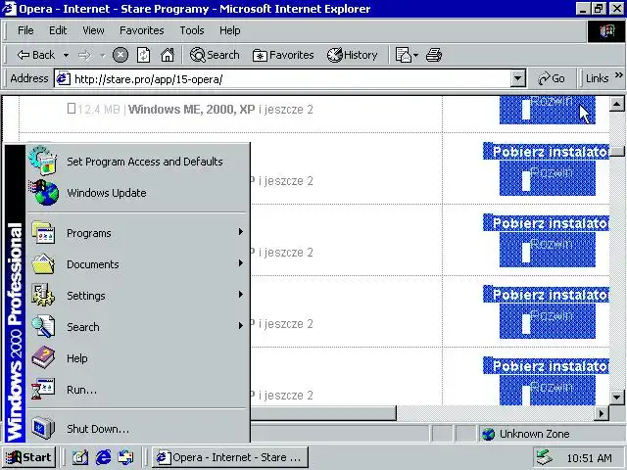
Task: Open the Tools menu
Action: point(192,30)
